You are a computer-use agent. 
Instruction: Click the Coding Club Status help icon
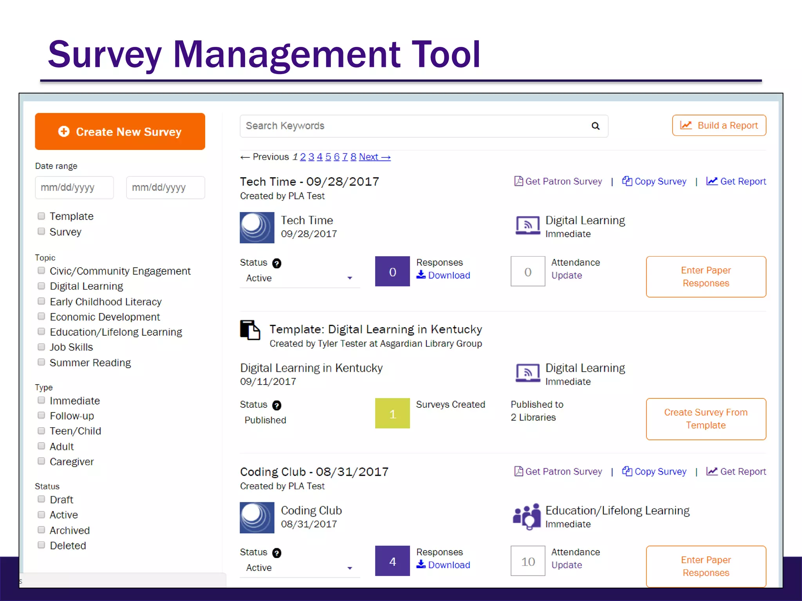276,553
